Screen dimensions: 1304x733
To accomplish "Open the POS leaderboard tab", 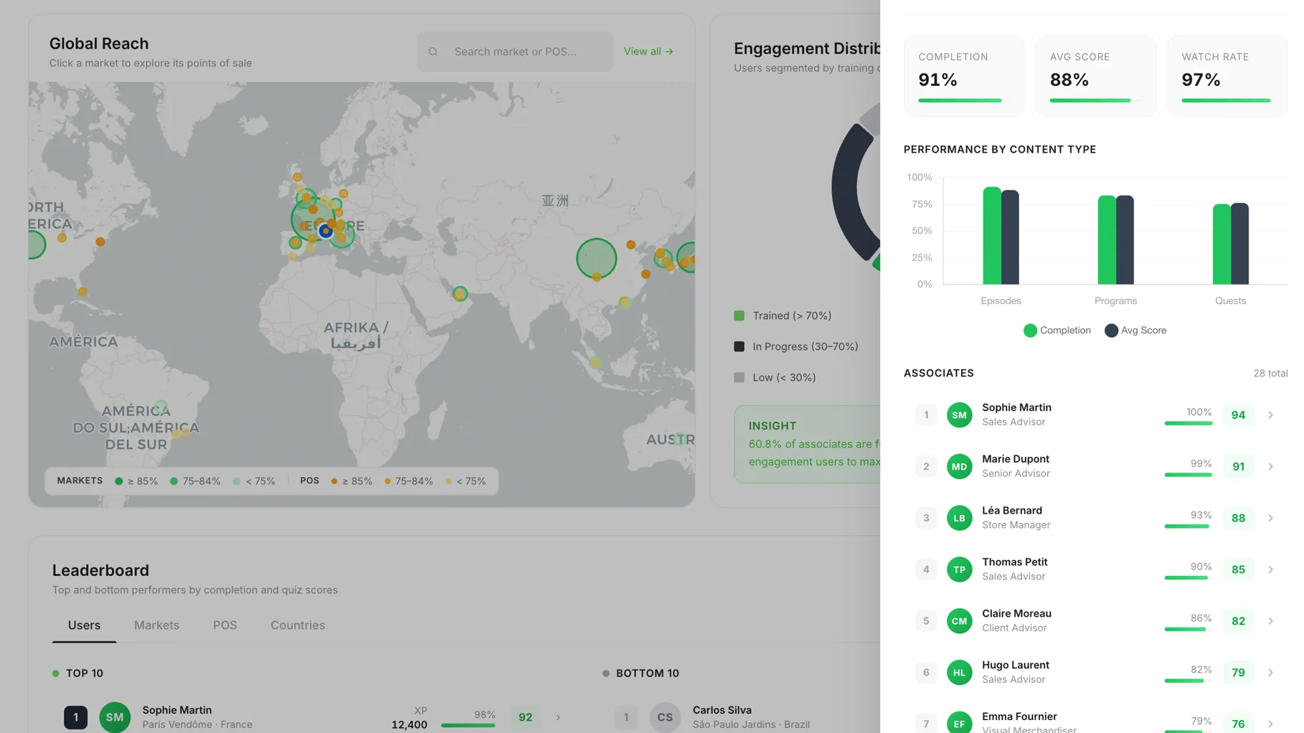I will coord(225,625).
